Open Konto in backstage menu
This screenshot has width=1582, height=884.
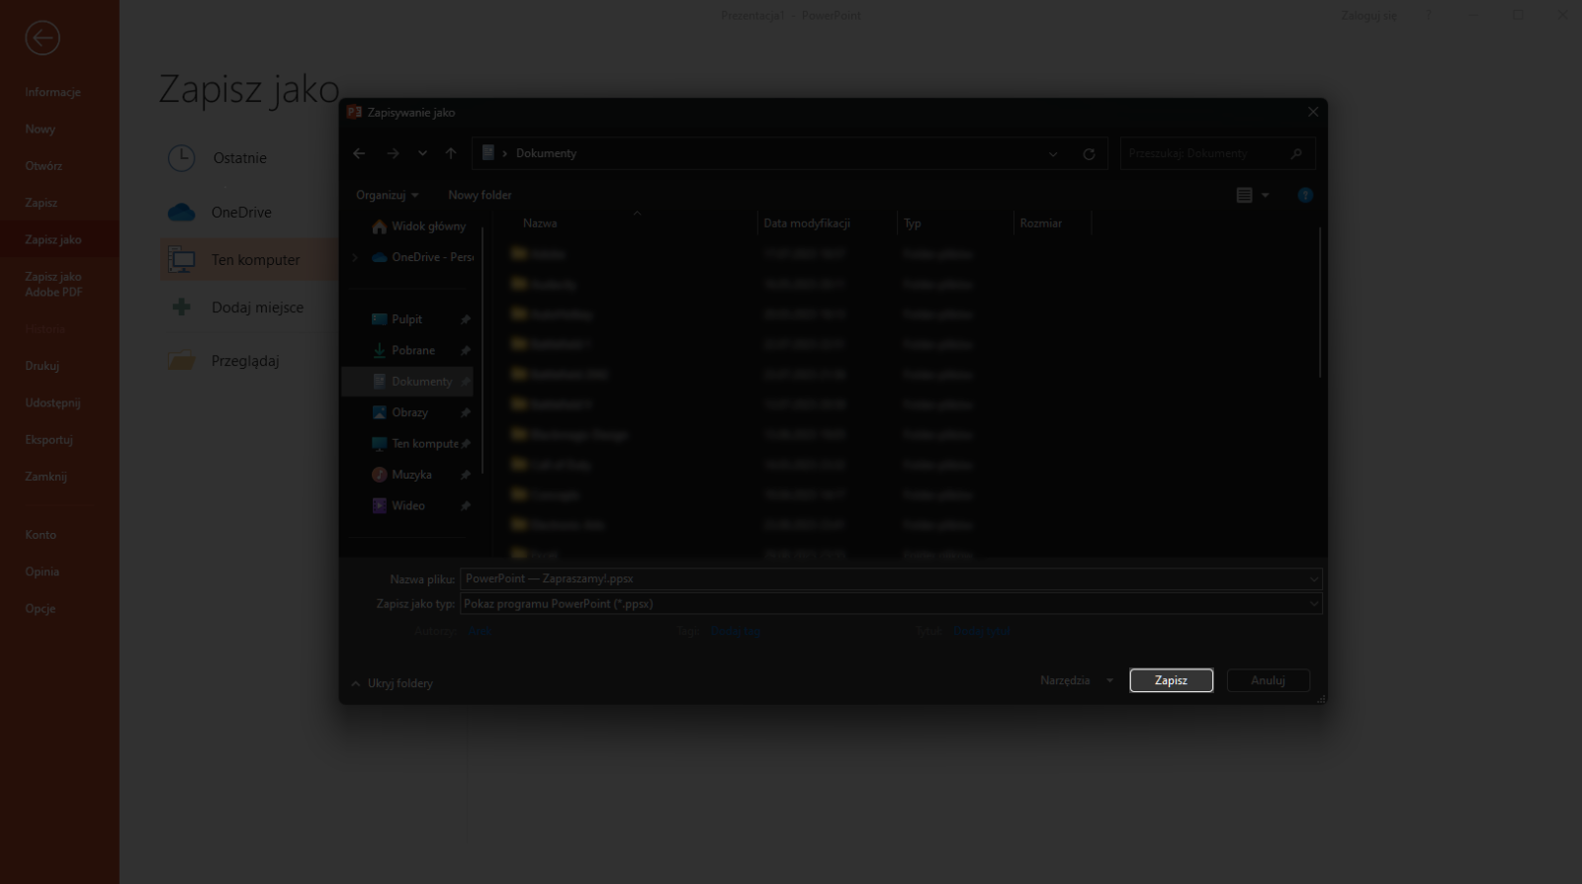pos(41,535)
